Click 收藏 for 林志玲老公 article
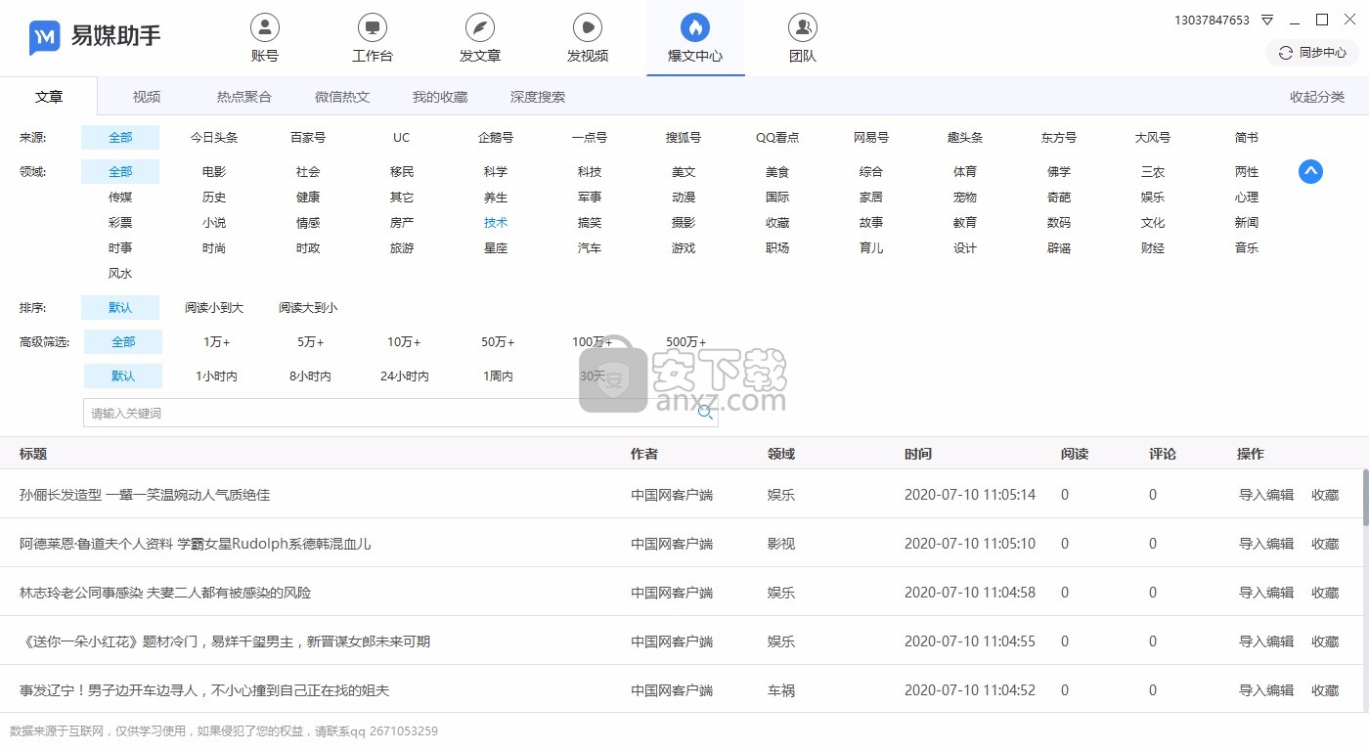The width and height of the screenshot is (1369, 751). tap(1325, 593)
